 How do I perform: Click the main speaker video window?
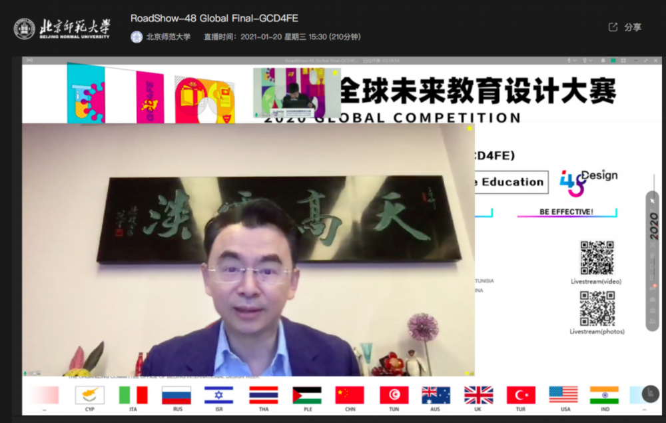pyautogui.click(x=248, y=250)
